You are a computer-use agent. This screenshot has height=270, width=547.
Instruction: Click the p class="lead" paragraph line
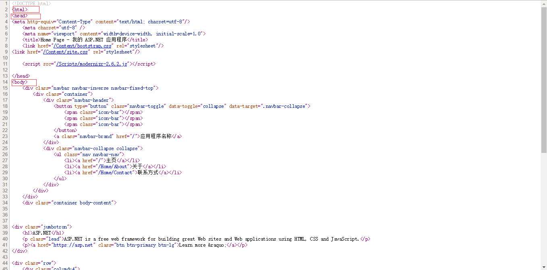[x=197, y=239]
